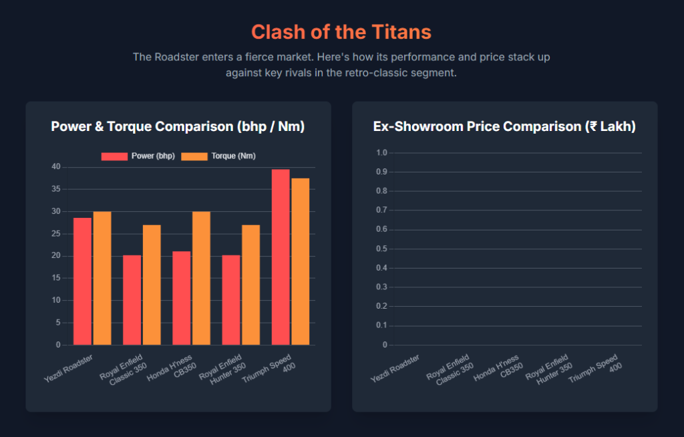
Task: Click Royal Enfield Classic 350 power bar
Action: [x=132, y=300]
